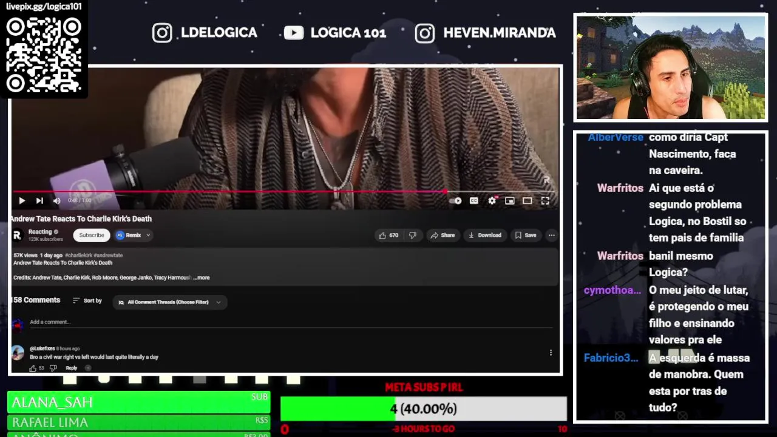
Task: Open the three-dot more actions menu
Action: point(551,235)
